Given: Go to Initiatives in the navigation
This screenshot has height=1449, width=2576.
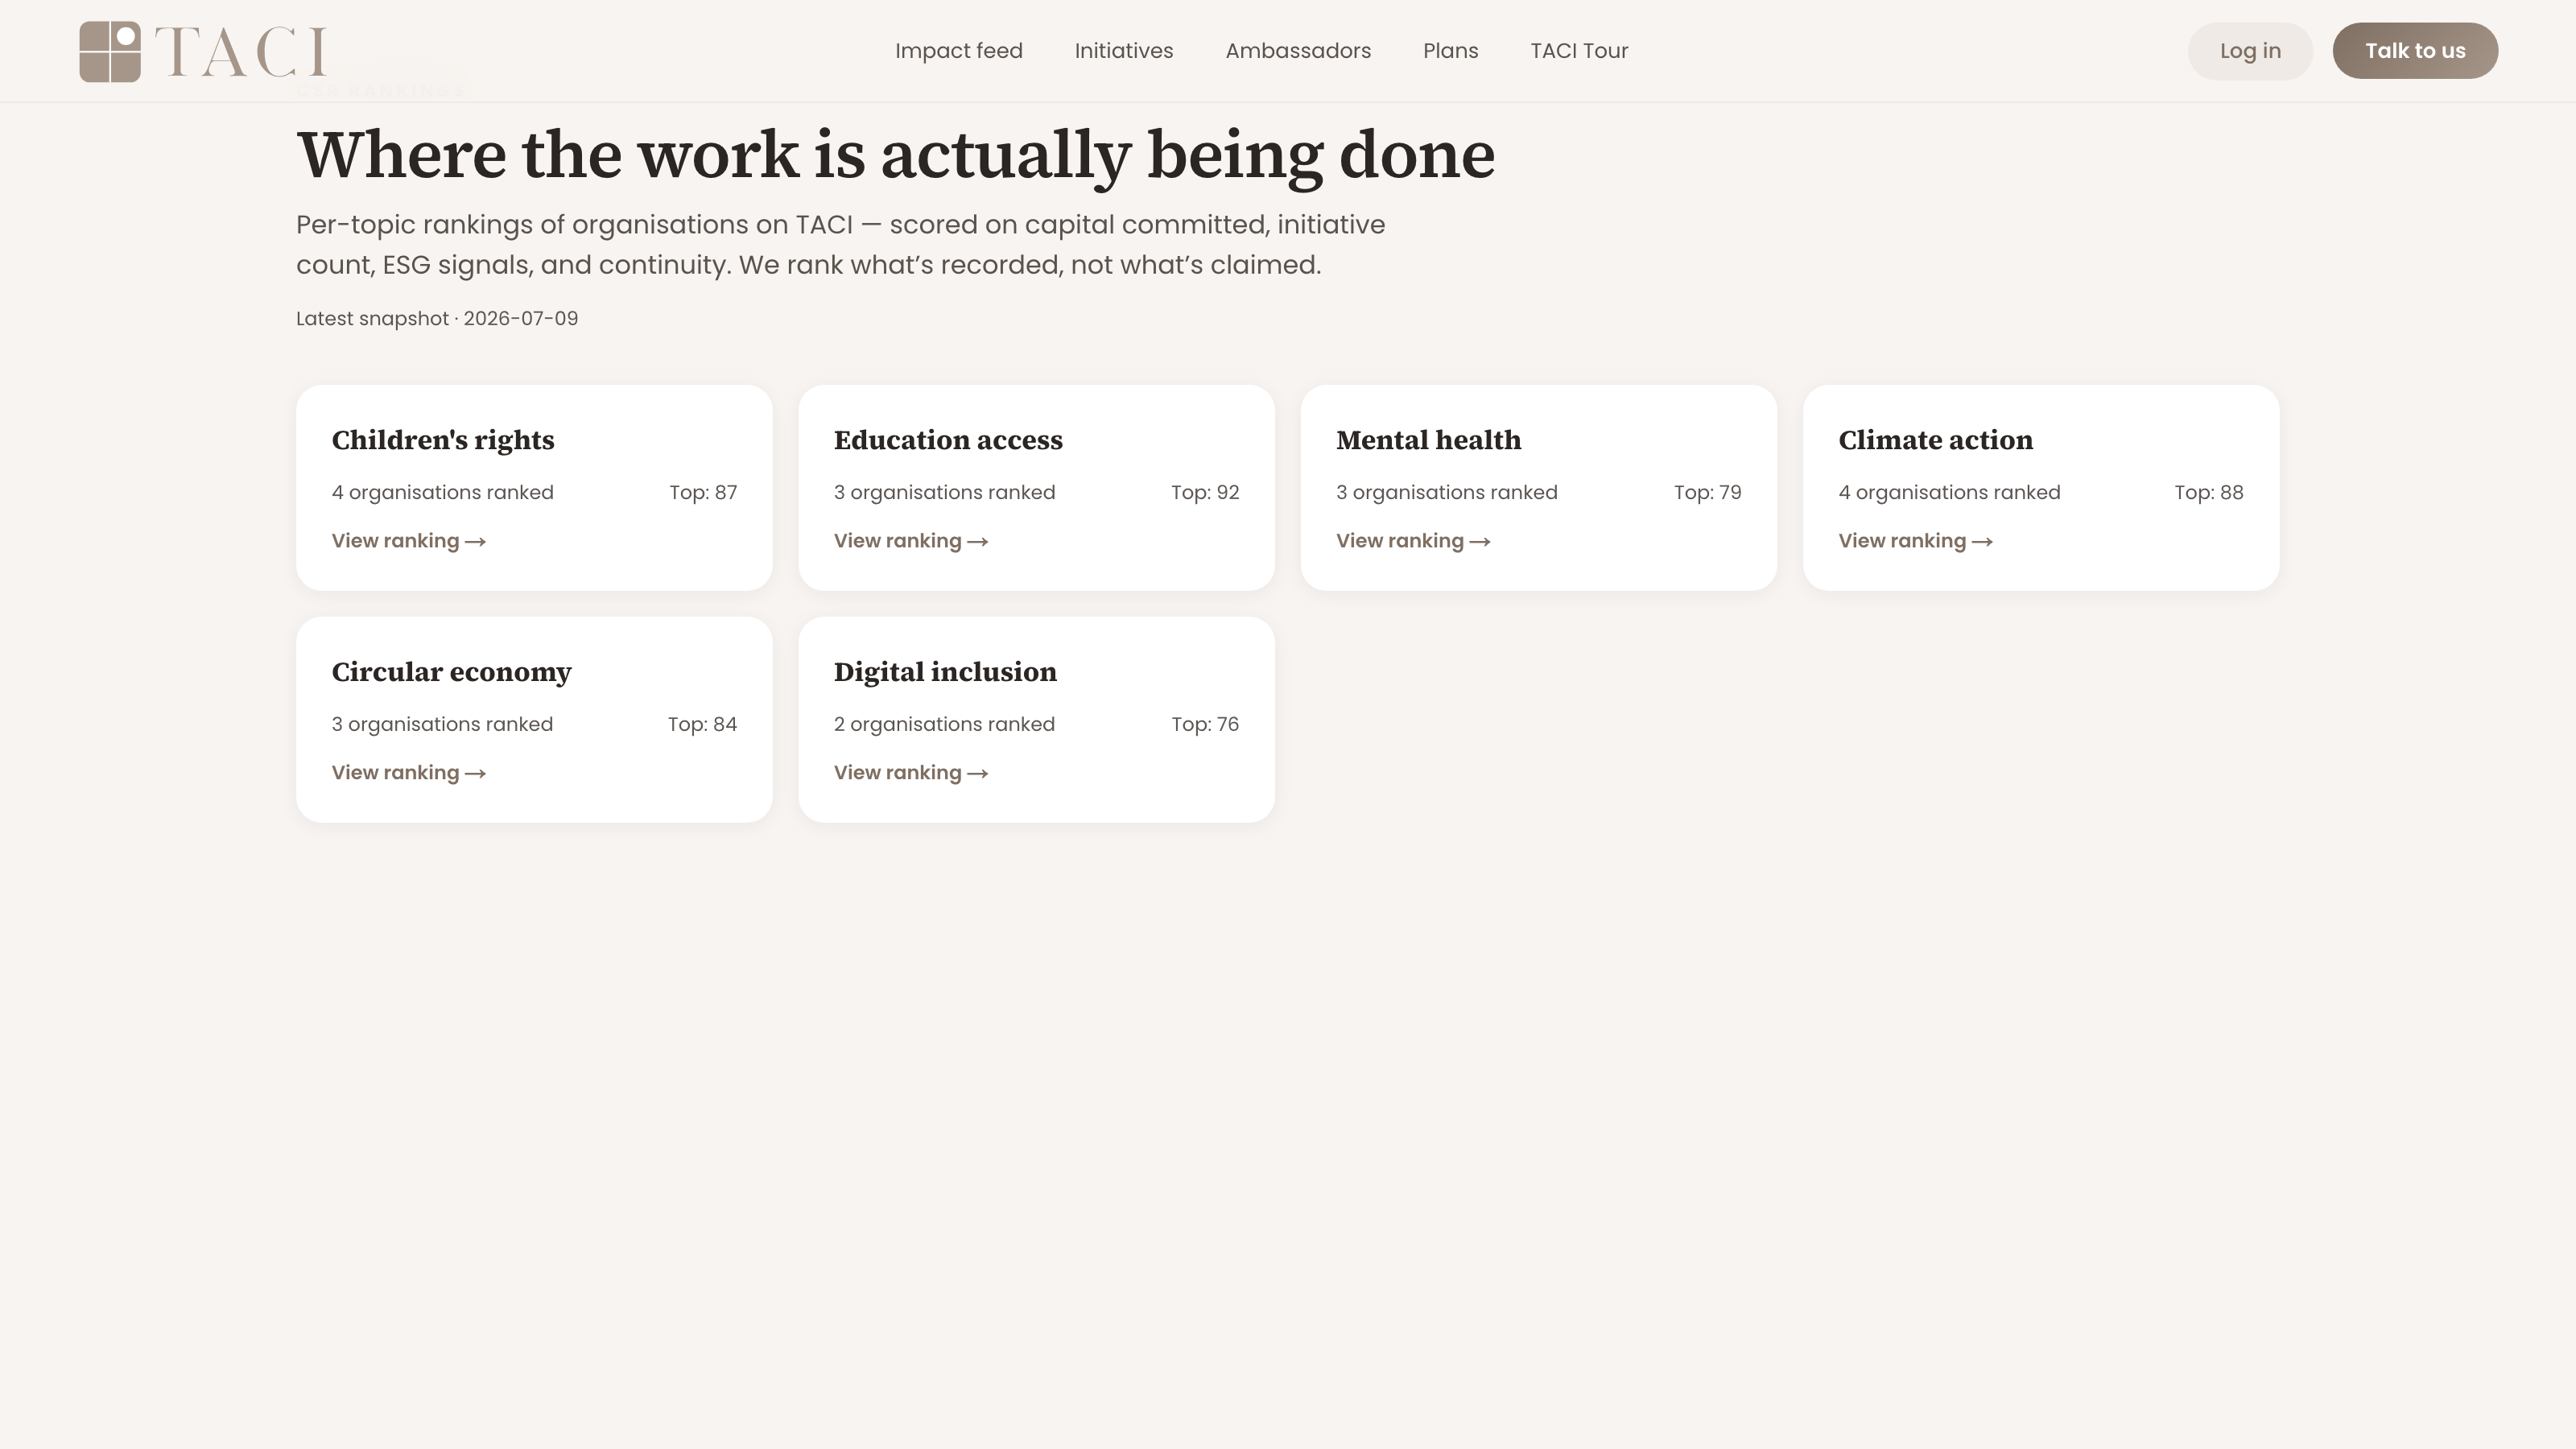Looking at the screenshot, I should pos(1124,51).
